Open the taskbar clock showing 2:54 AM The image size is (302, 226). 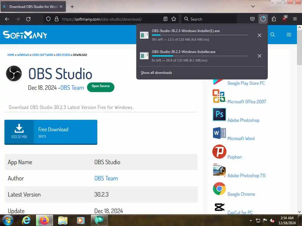[x=287, y=220]
